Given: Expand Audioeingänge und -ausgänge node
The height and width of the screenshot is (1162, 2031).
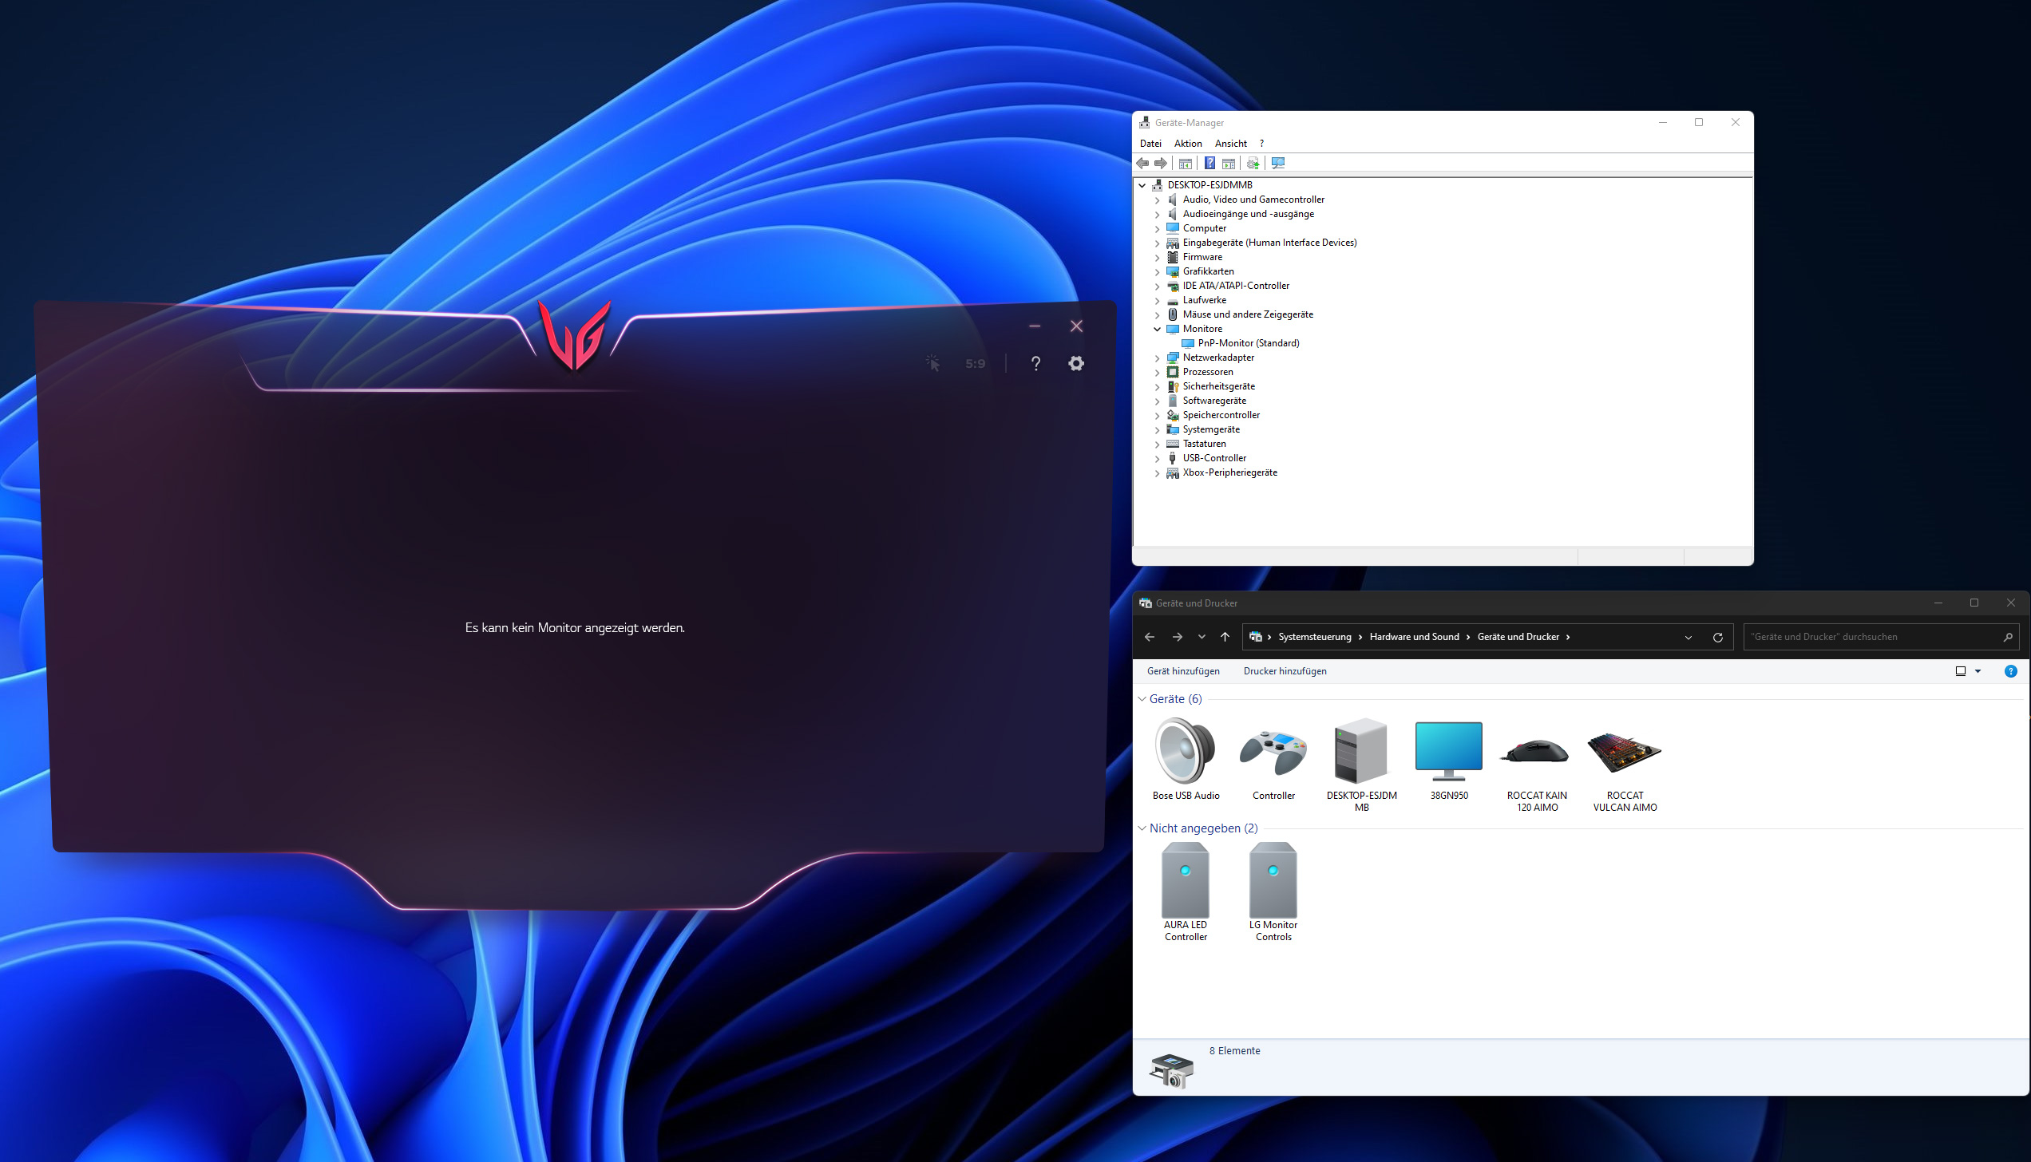Looking at the screenshot, I should (1157, 214).
